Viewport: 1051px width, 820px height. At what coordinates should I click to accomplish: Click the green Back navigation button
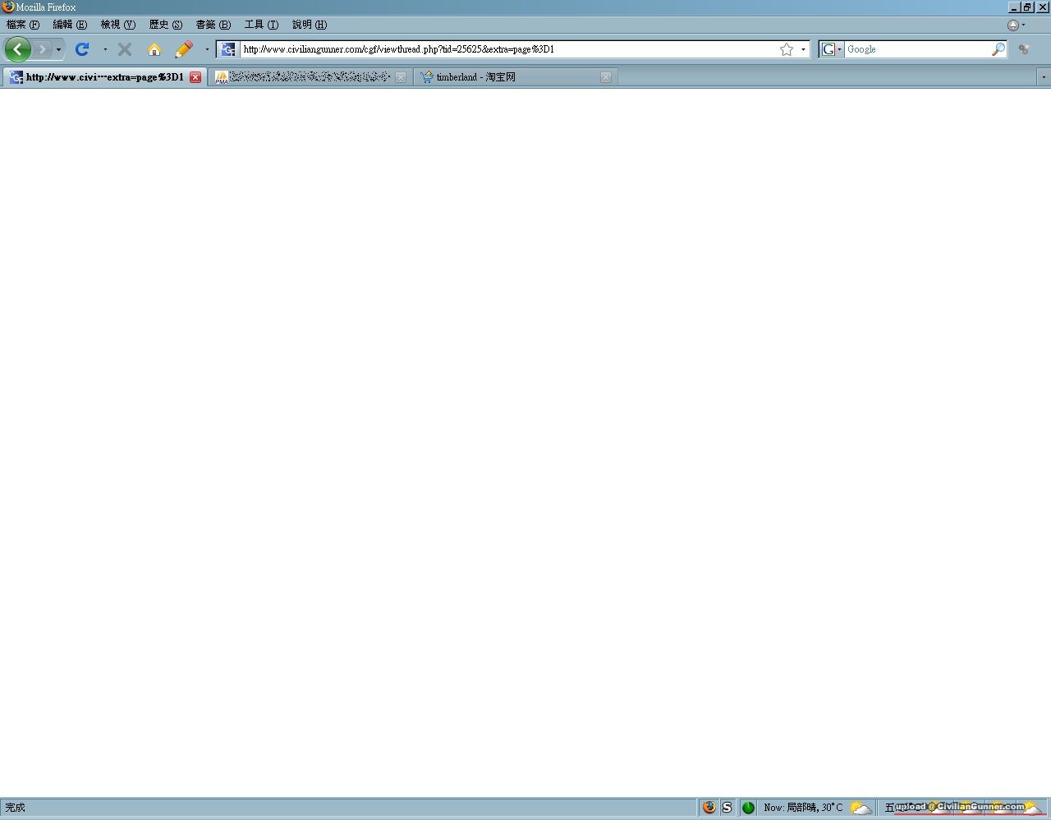17,49
